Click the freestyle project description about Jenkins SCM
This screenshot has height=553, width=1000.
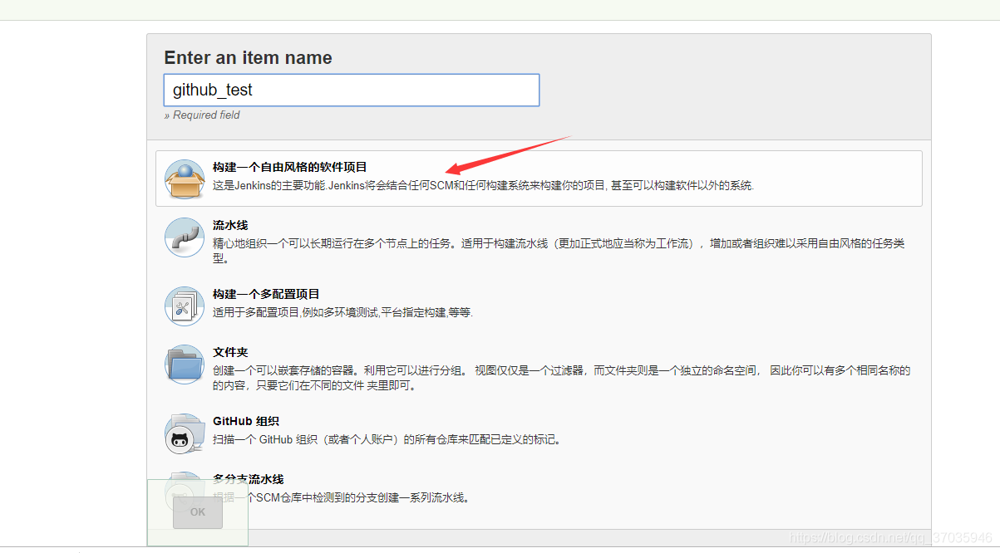[483, 186]
